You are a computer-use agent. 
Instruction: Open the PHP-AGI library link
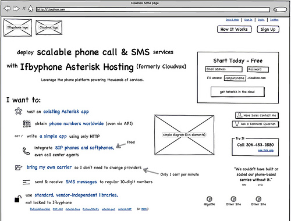click(x=58, y=209)
